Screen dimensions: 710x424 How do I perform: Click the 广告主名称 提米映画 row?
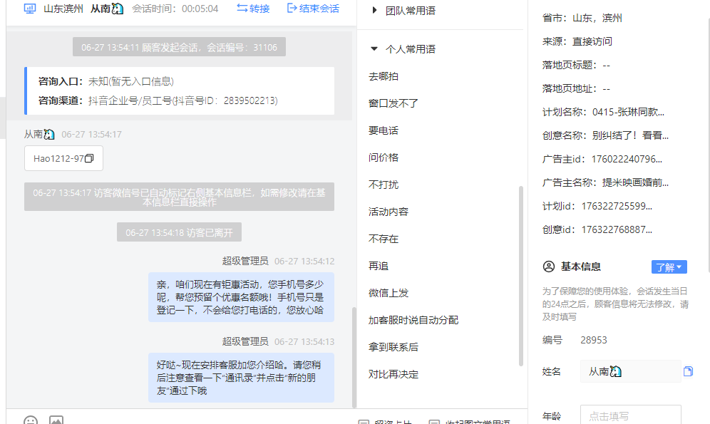coord(605,183)
